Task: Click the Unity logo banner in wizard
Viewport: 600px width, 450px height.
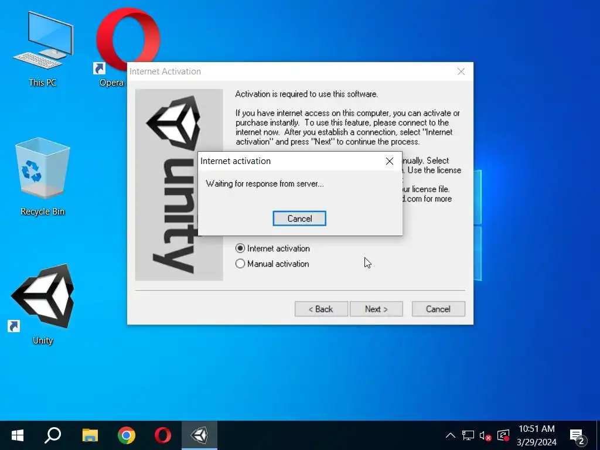Action: (179, 185)
